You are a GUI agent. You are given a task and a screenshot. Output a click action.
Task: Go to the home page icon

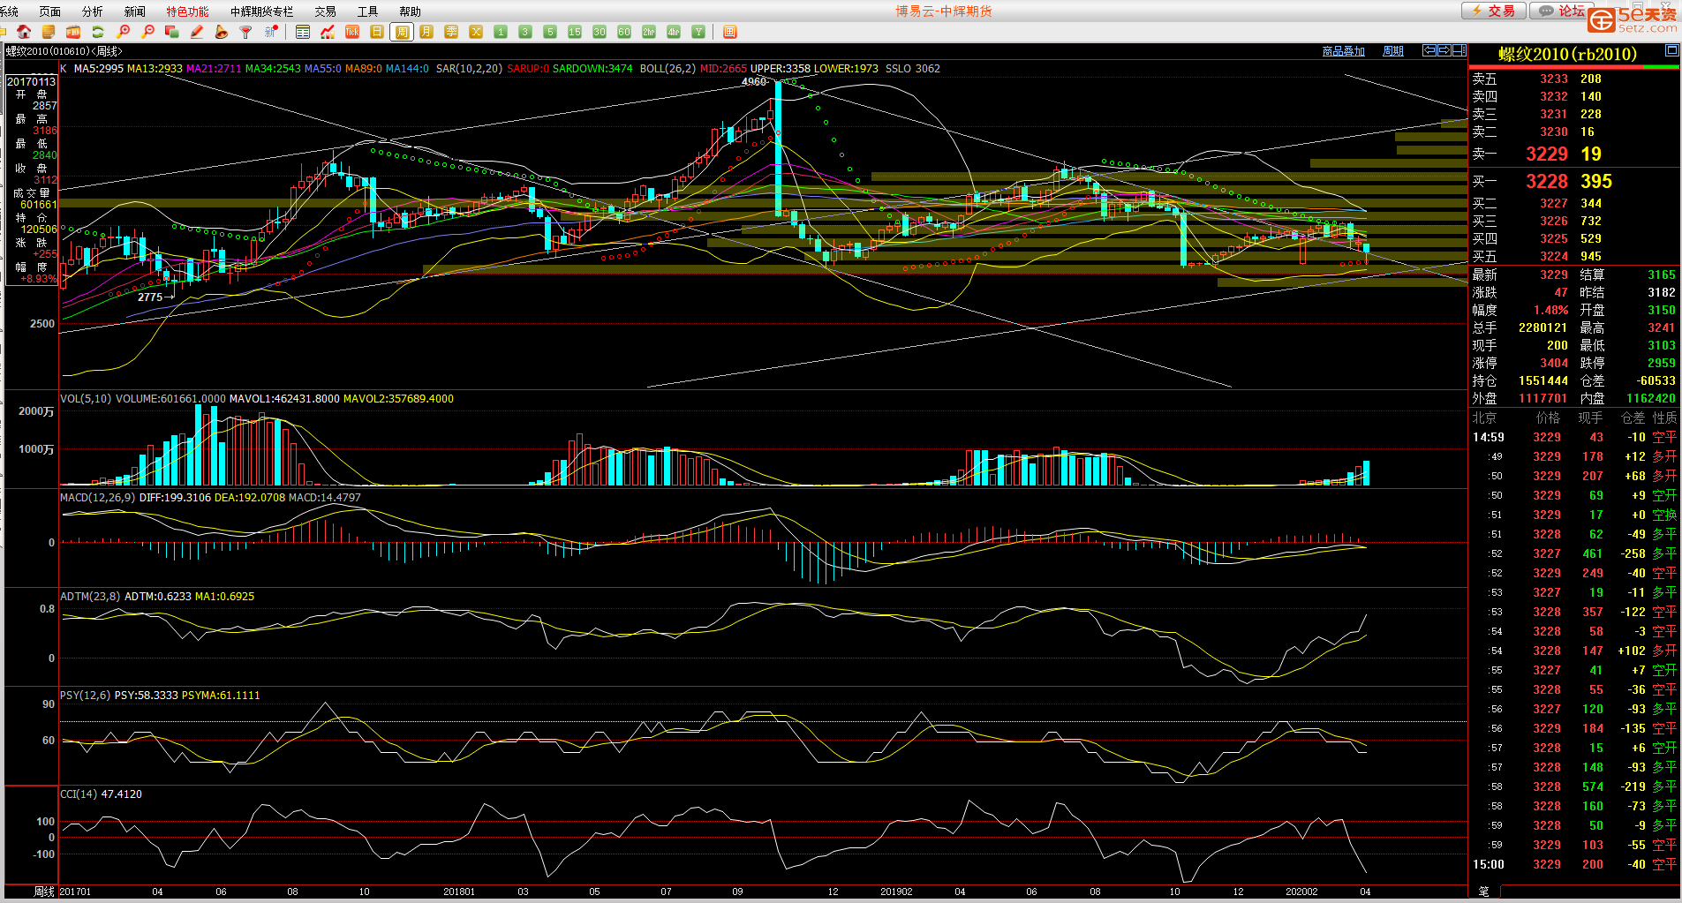coord(24,32)
